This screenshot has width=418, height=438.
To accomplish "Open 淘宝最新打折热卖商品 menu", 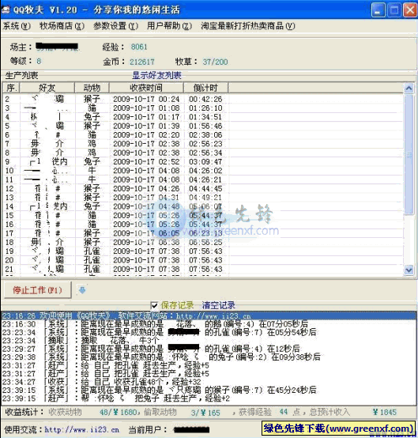I will (247, 26).
